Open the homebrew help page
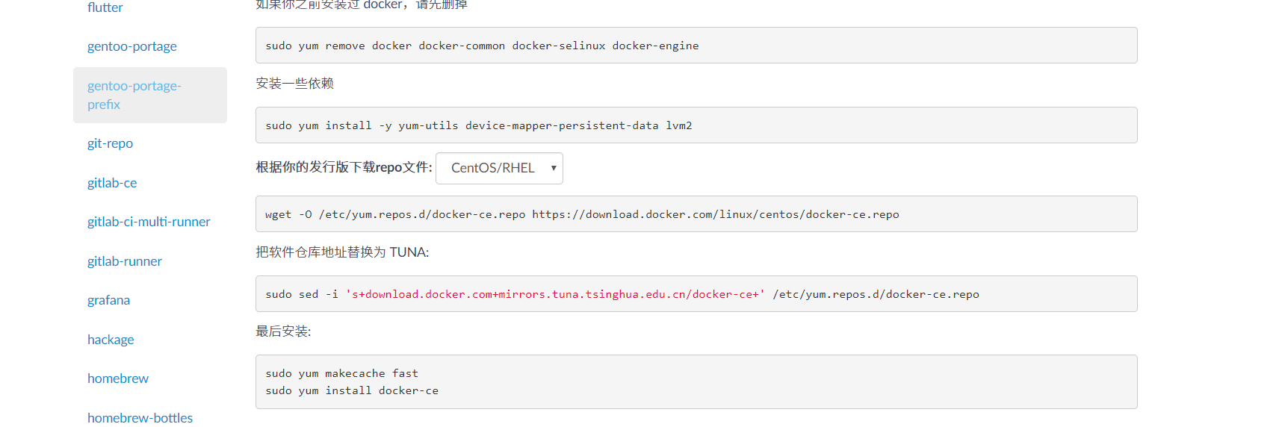The image size is (1282, 427). click(x=118, y=378)
